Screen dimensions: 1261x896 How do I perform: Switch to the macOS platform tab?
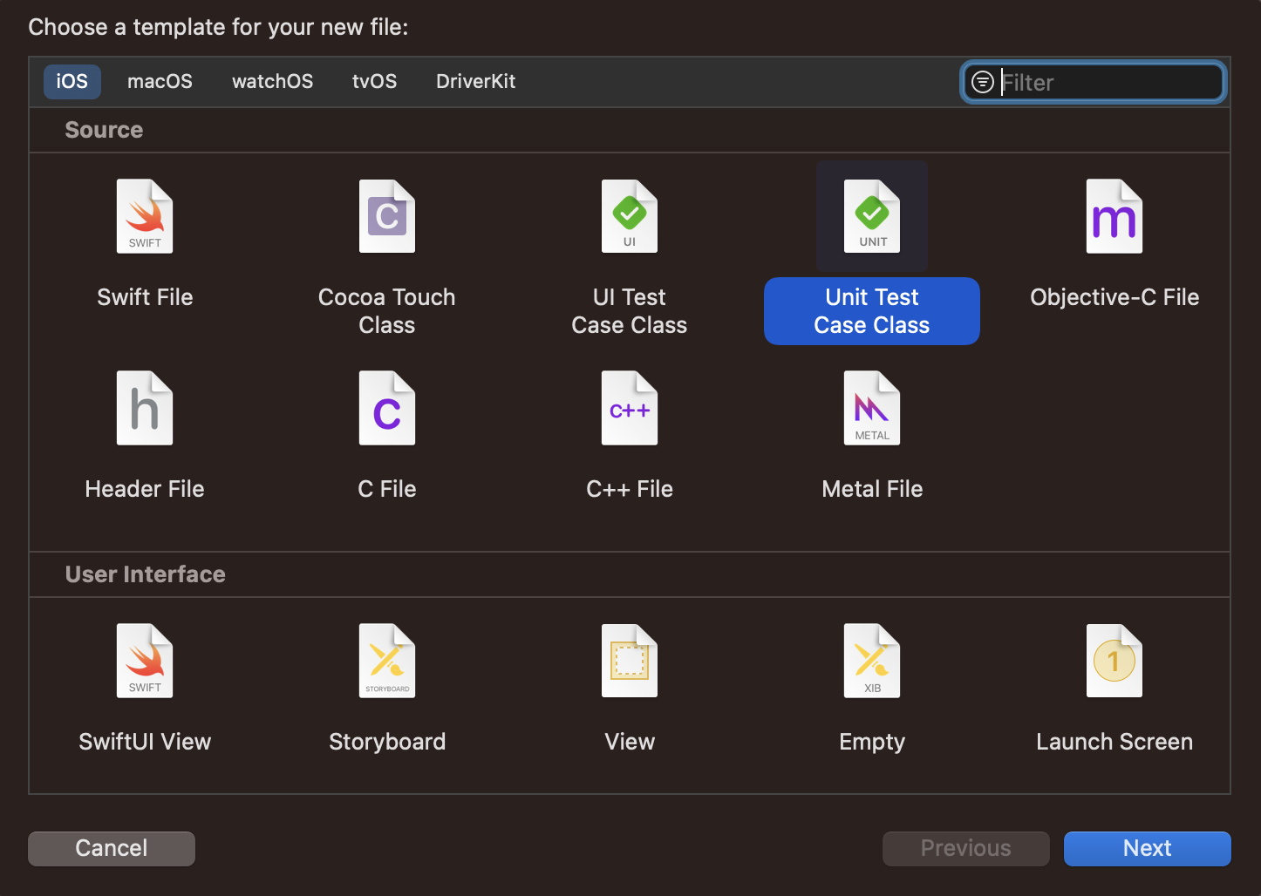click(x=160, y=81)
